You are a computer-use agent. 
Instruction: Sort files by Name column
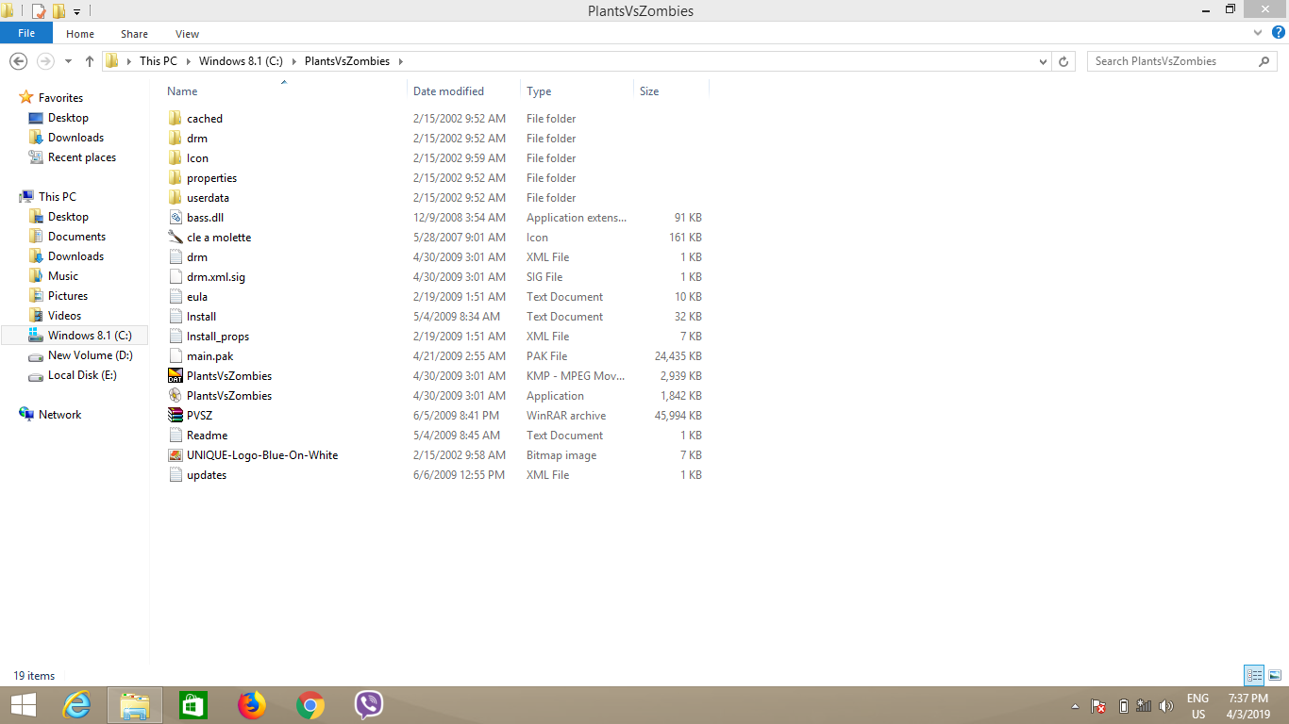[283, 91]
